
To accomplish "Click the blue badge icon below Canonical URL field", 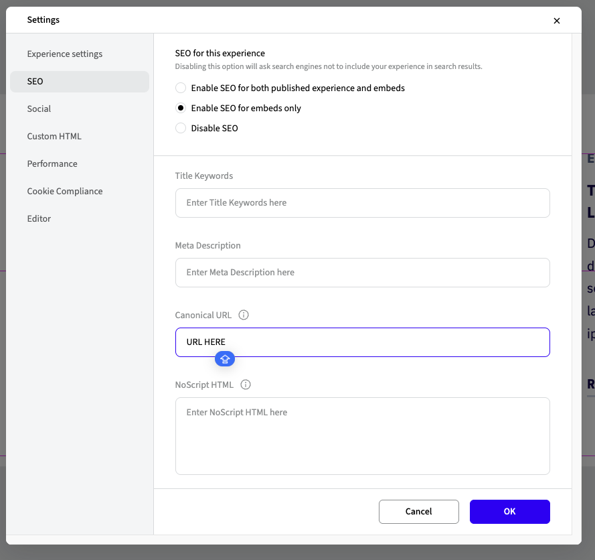I will click(x=225, y=359).
